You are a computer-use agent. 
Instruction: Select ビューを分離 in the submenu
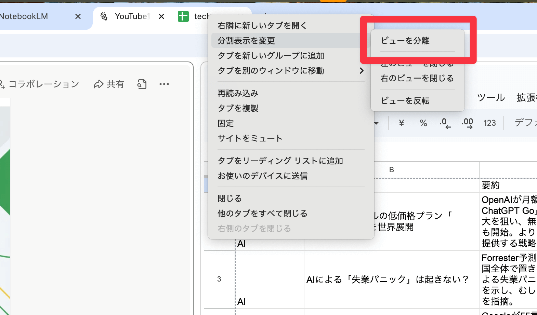(417, 41)
